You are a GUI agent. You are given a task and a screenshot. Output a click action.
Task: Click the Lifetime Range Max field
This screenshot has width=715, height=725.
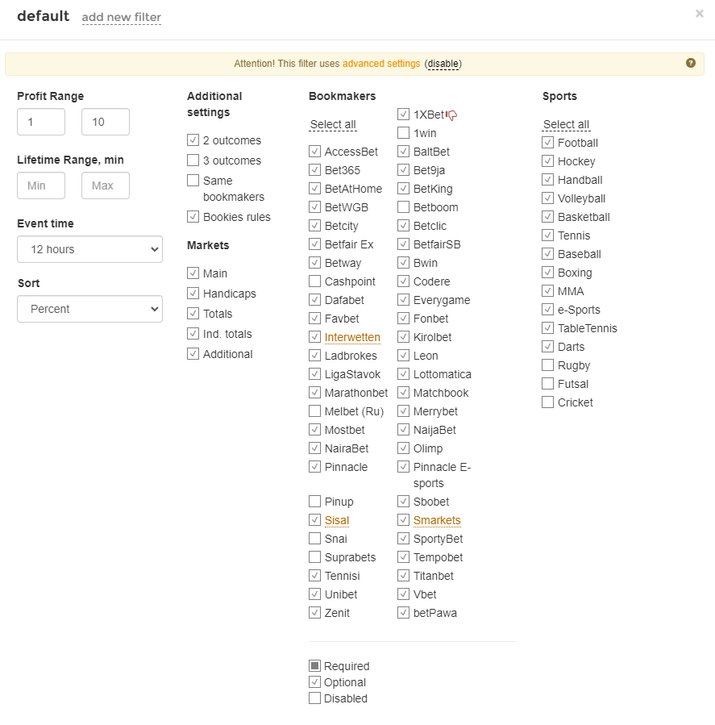[x=106, y=185]
